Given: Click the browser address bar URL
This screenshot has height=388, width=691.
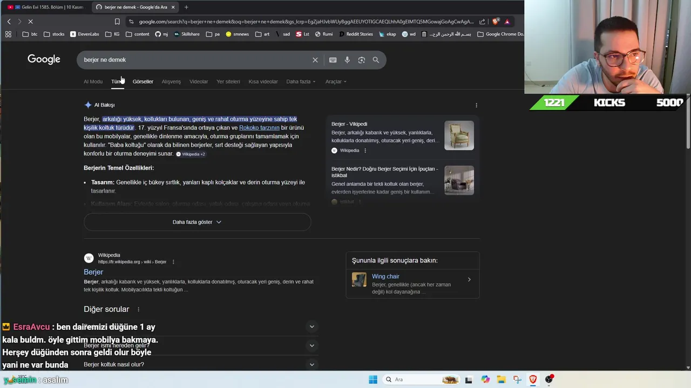Looking at the screenshot, I should 306,22.
